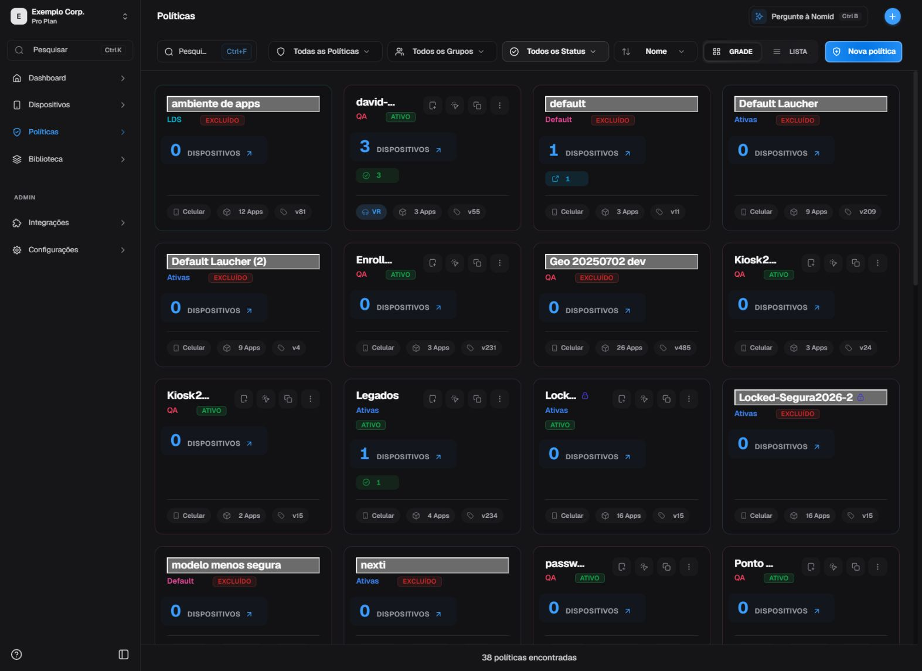The image size is (922, 671).
Task: Click the blue plus button in the header
Action: pos(892,16)
